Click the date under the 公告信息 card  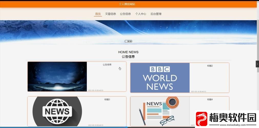click(x=96, y=90)
